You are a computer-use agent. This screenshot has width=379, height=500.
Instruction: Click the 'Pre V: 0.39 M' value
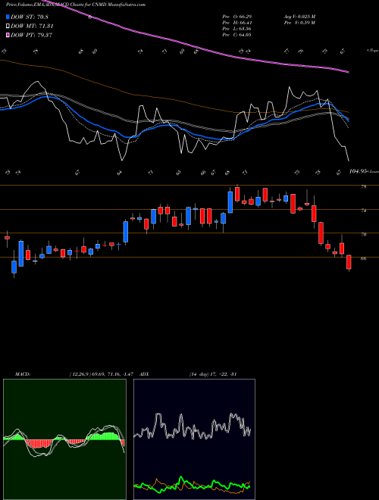click(x=300, y=23)
